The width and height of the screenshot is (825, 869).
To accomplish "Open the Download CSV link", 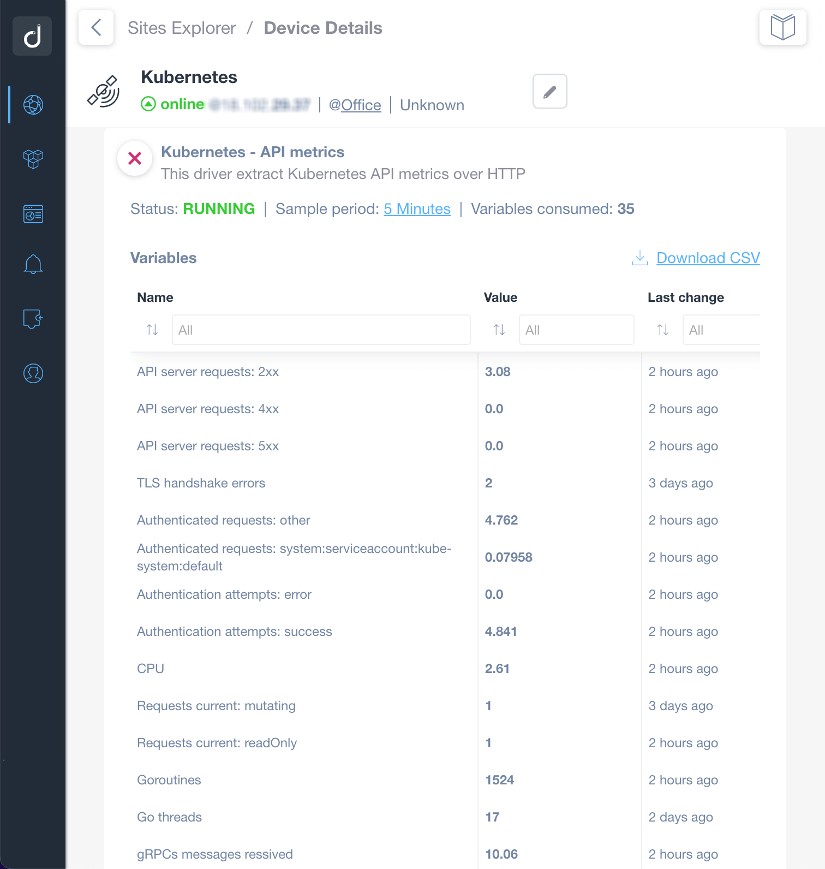I will [708, 258].
